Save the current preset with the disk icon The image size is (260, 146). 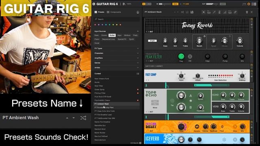(192, 12)
